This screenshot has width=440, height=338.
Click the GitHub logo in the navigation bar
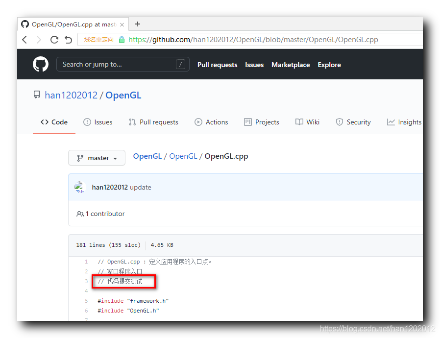[x=40, y=64]
